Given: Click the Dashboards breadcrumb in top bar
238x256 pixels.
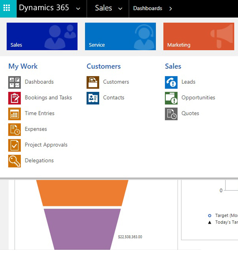Looking at the screenshot, I should [148, 8].
